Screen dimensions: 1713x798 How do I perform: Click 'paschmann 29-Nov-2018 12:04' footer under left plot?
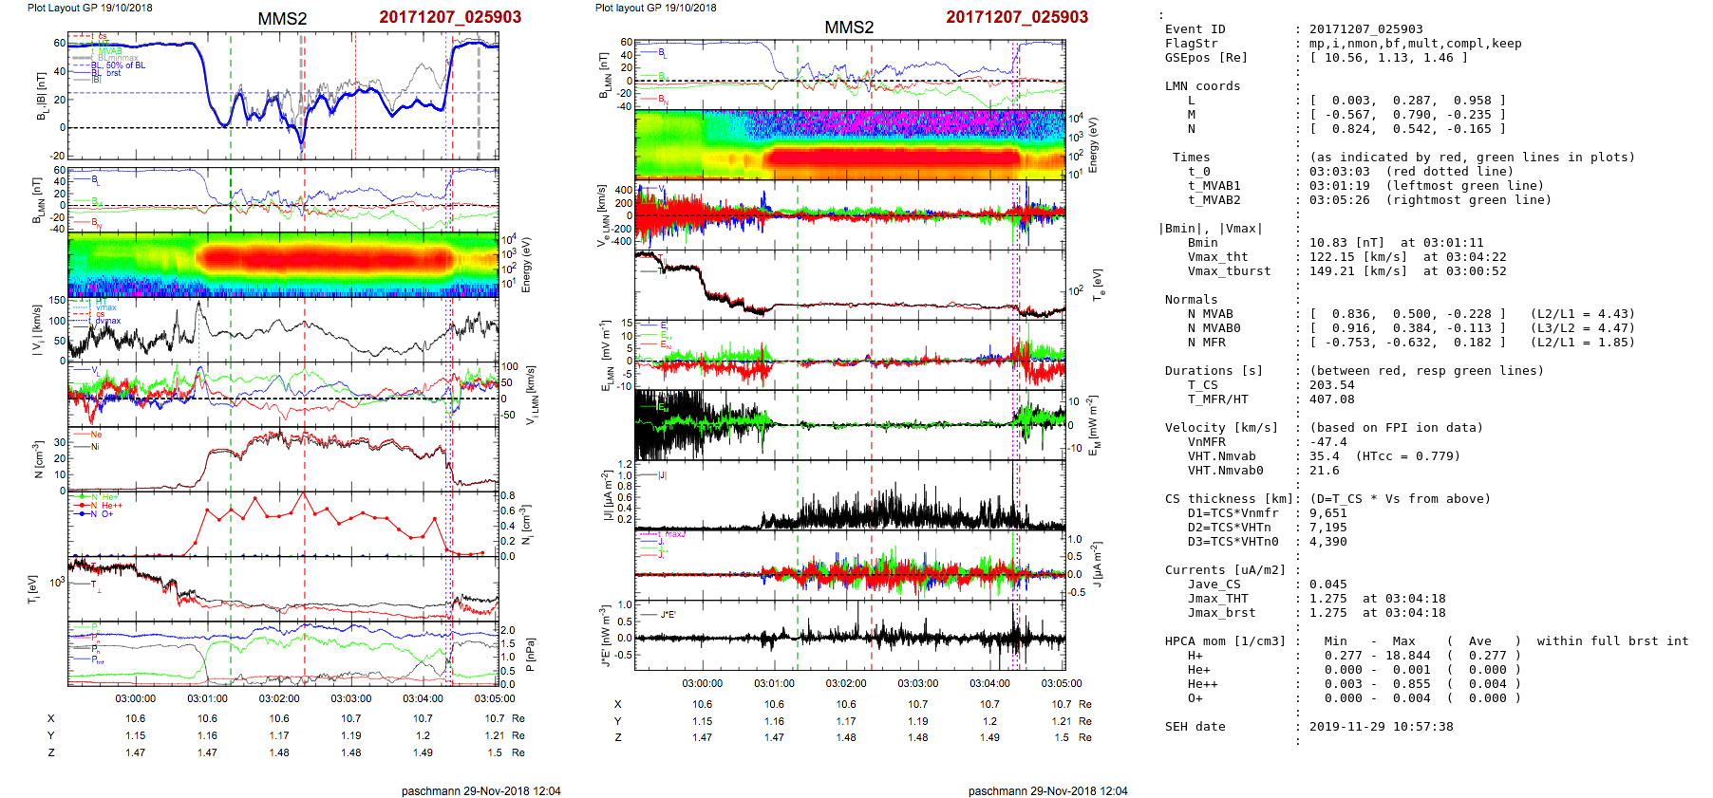pyautogui.click(x=480, y=791)
